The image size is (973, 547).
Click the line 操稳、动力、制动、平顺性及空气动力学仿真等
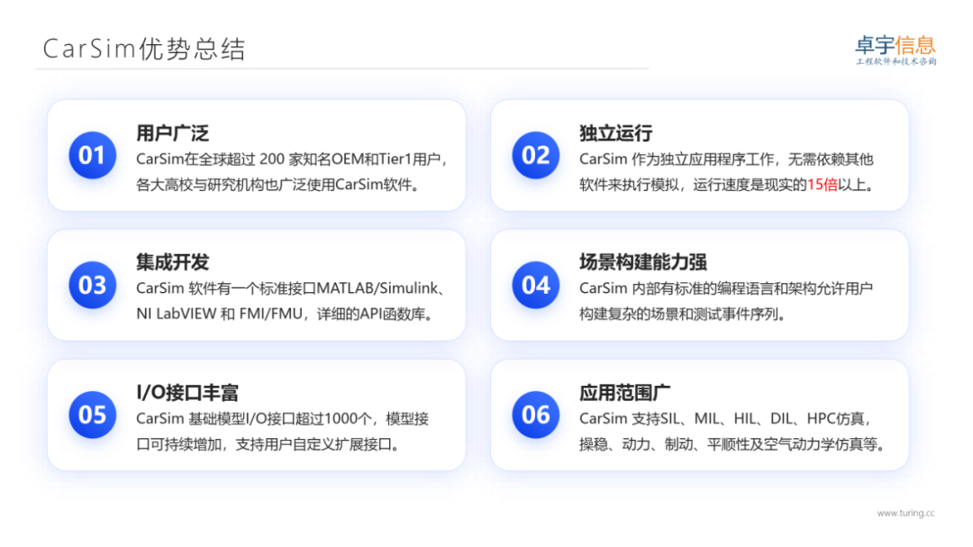point(732,444)
